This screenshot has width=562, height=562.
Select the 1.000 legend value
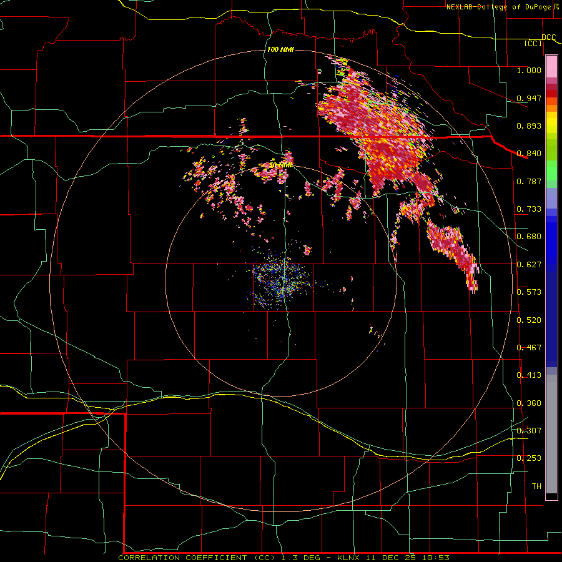pyautogui.click(x=529, y=70)
